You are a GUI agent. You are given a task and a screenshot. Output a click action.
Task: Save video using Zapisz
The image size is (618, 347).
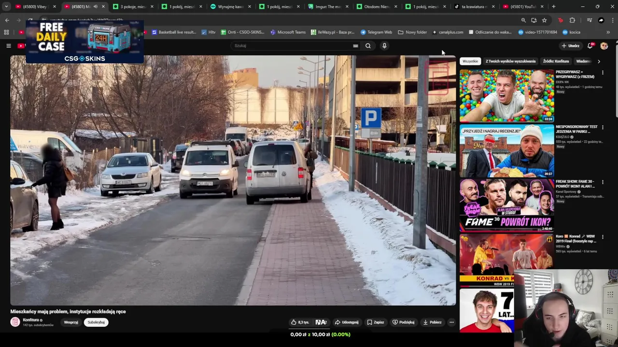click(376, 322)
